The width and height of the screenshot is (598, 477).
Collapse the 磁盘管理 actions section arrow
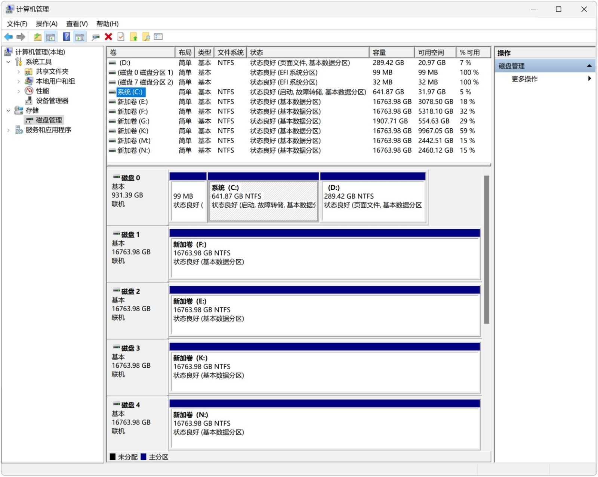point(589,66)
